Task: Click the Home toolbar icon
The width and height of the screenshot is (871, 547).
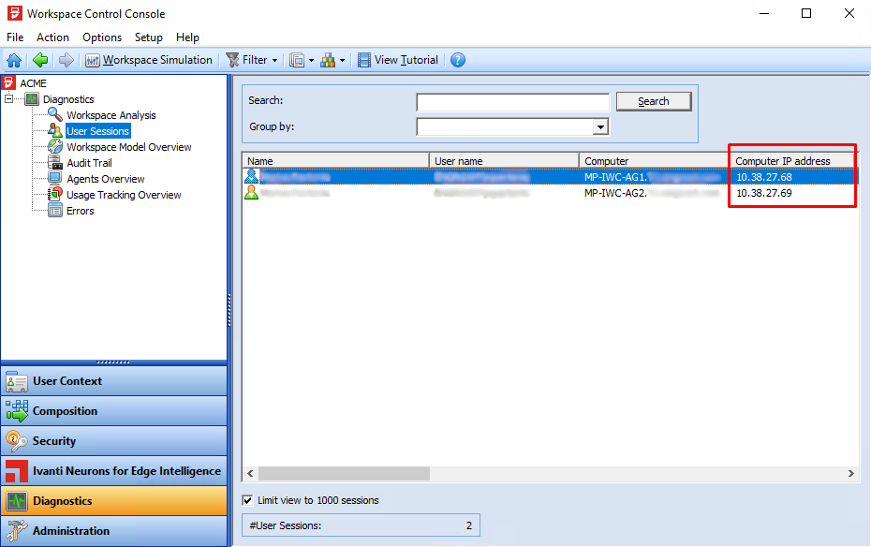Action: tap(14, 60)
